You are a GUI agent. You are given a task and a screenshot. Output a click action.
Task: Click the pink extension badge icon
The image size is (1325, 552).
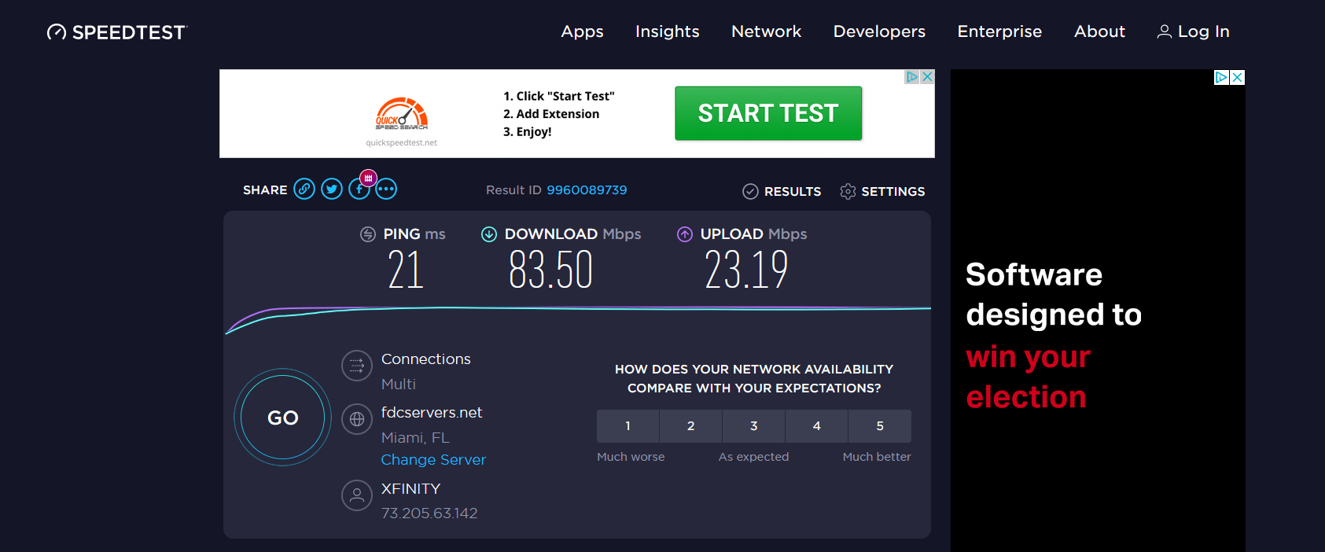tap(368, 178)
